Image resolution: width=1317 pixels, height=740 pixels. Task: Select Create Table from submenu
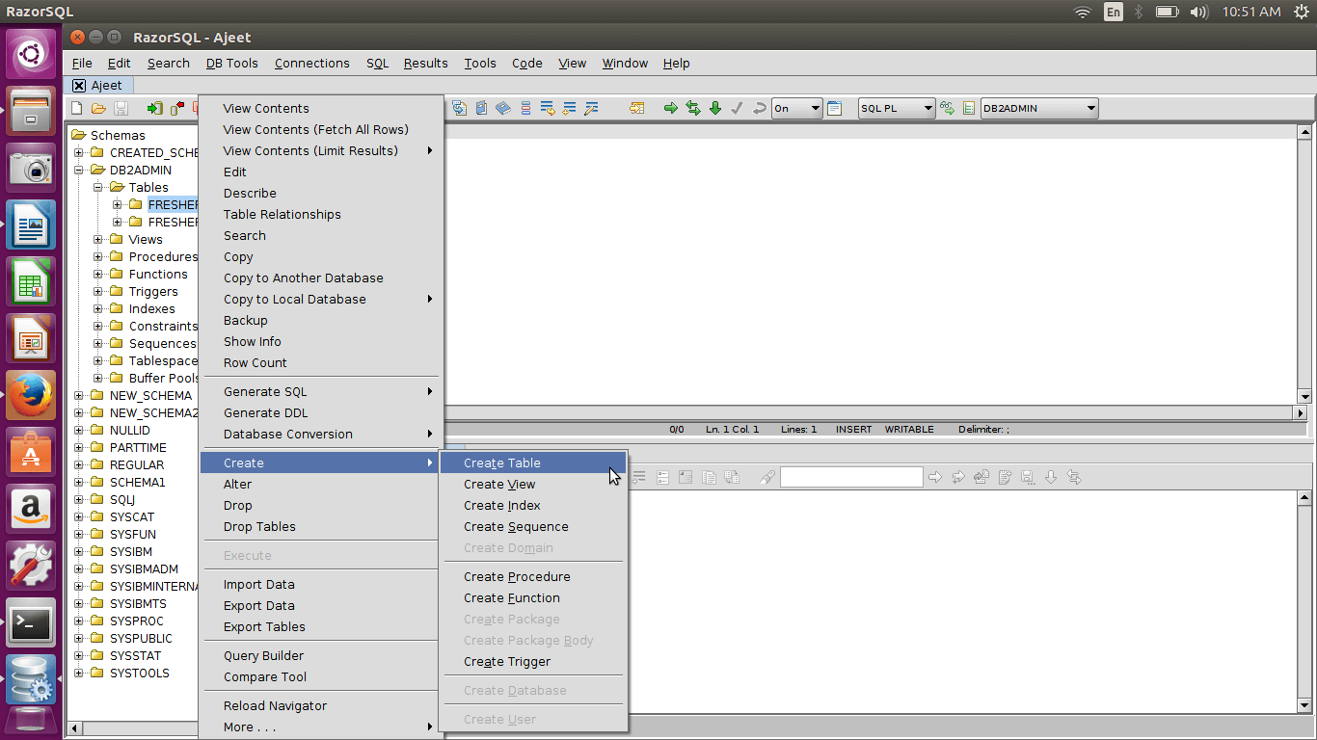(x=501, y=463)
